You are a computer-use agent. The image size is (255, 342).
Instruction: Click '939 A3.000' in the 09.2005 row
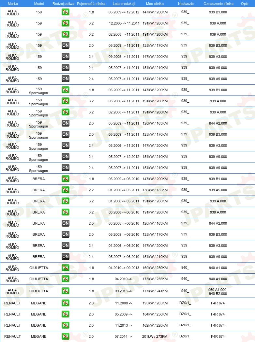(218, 57)
